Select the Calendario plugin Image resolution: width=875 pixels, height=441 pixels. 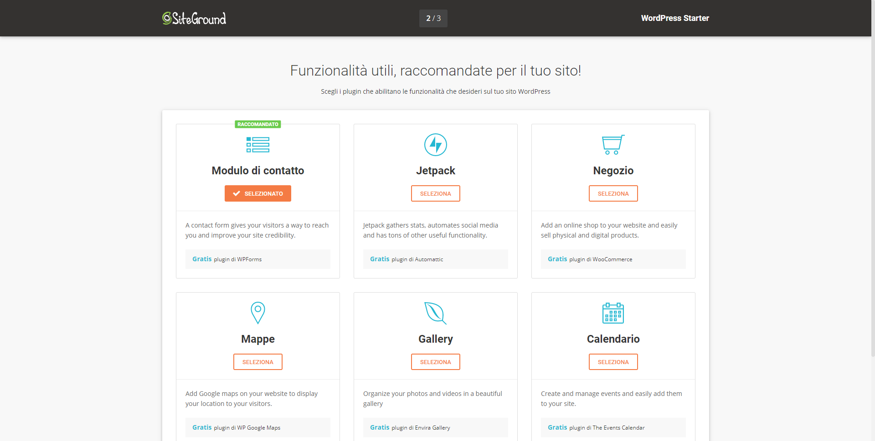pyautogui.click(x=613, y=362)
